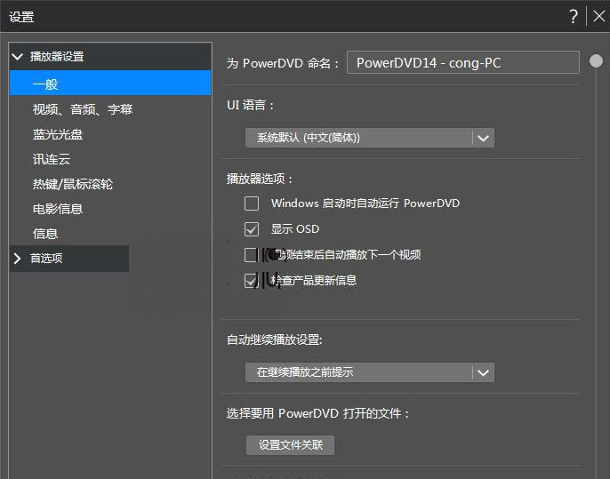Screen dimensions: 610x479
Task: Open 自动继续播放设置 dropdown
Action: 370,372
